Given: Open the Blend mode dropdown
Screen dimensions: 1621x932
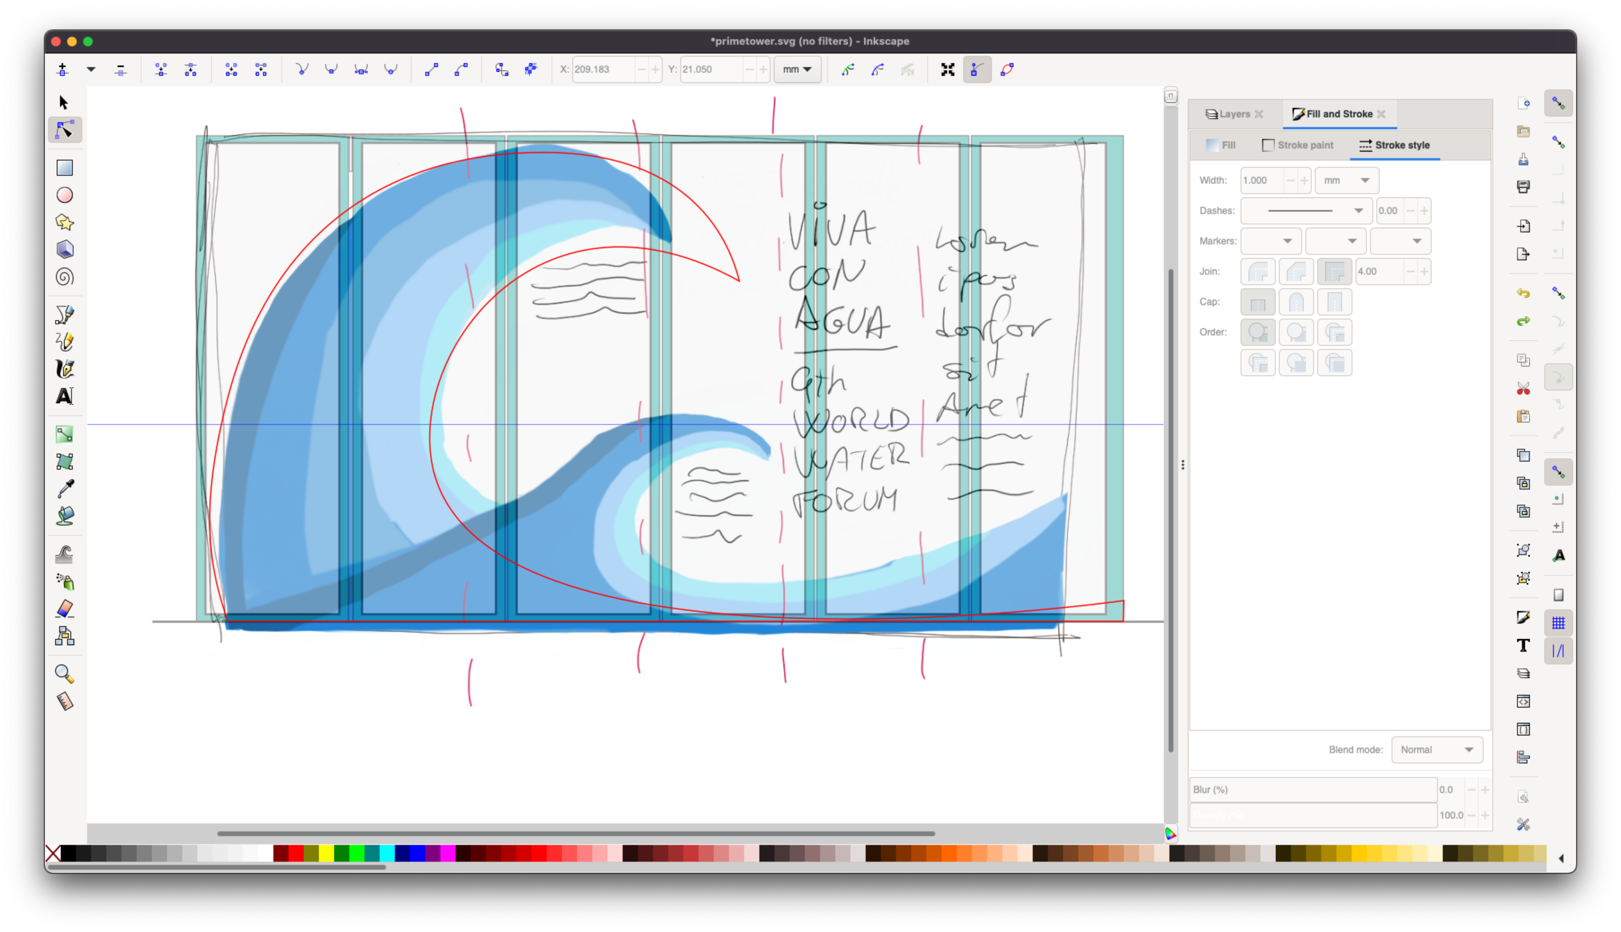Looking at the screenshot, I should click(1436, 750).
